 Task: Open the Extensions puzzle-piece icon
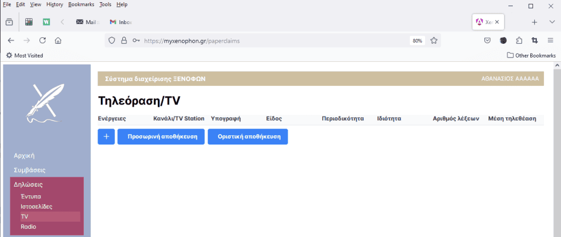519,41
